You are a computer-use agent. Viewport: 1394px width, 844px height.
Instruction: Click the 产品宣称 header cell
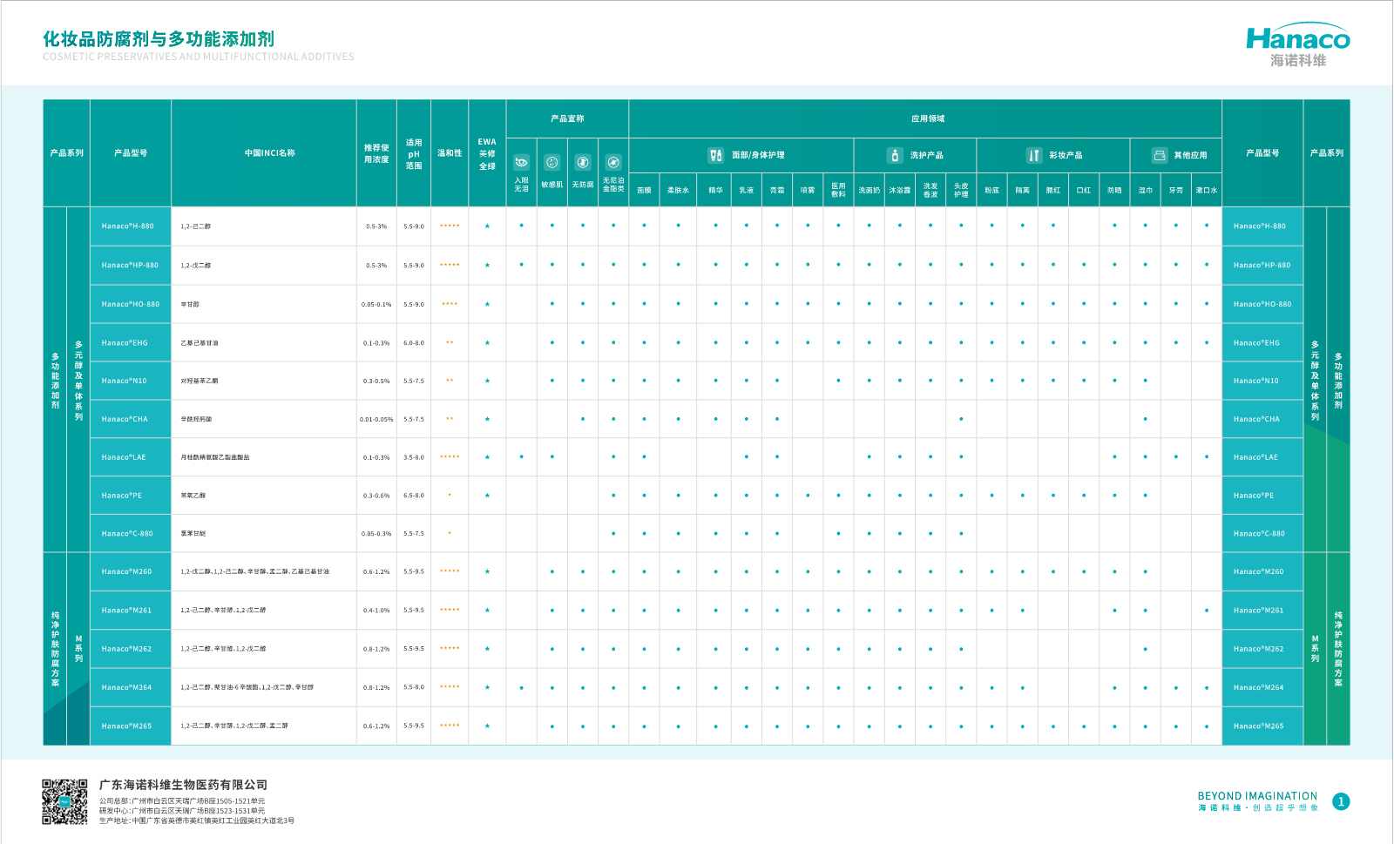[x=567, y=118]
